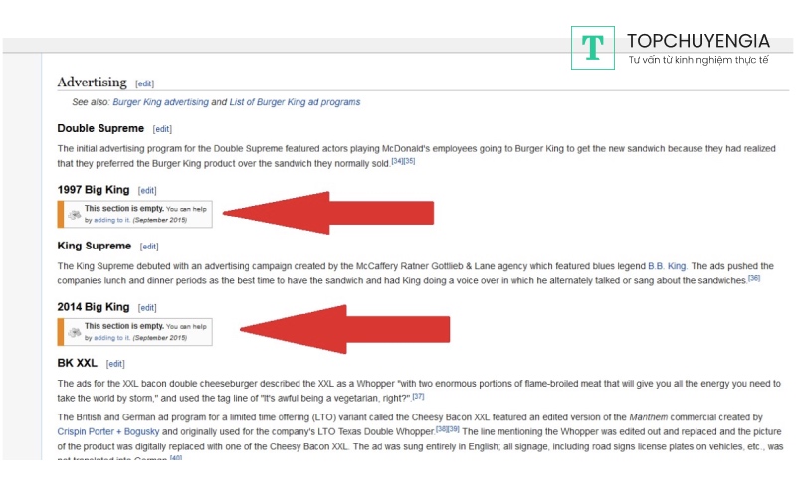
Task: Click the TOPCHUYENGIA brand name text
Action: (697, 41)
